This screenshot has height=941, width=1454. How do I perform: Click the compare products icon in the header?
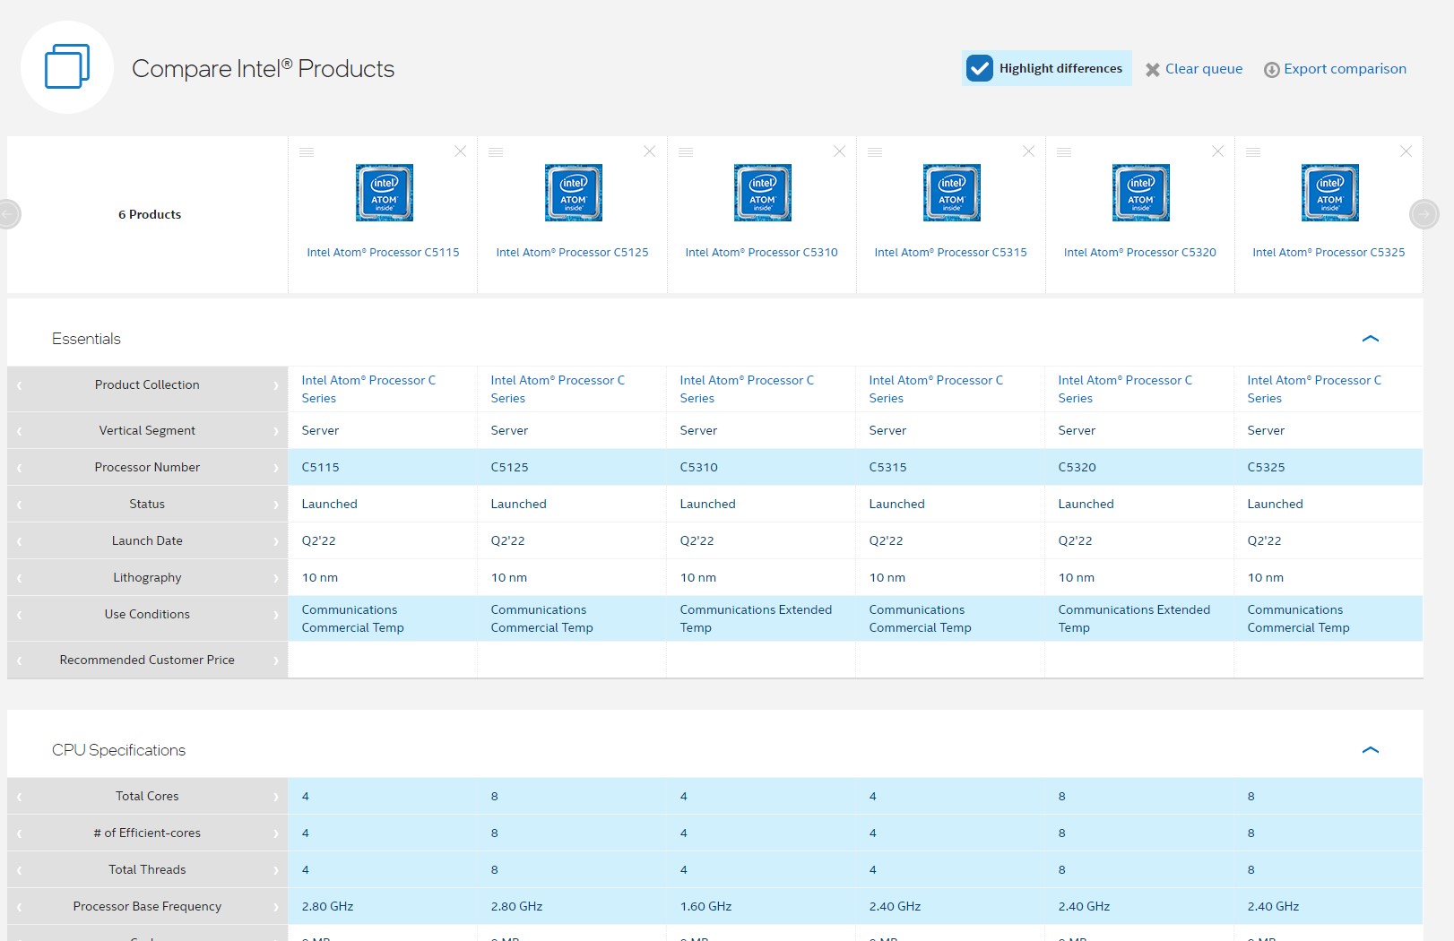point(67,67)
